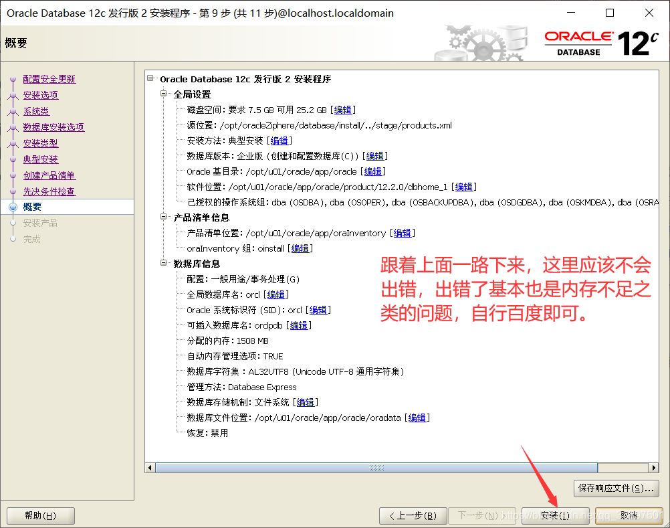
Task: Edit the 磁盘空间 setting
Action: click(343, 110)
